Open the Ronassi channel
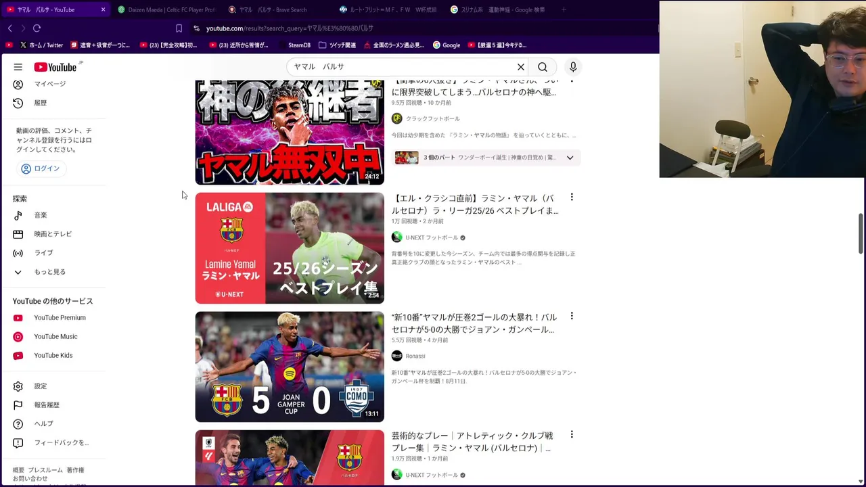This screenshot has width=866, height=487. tap(415, 356)
